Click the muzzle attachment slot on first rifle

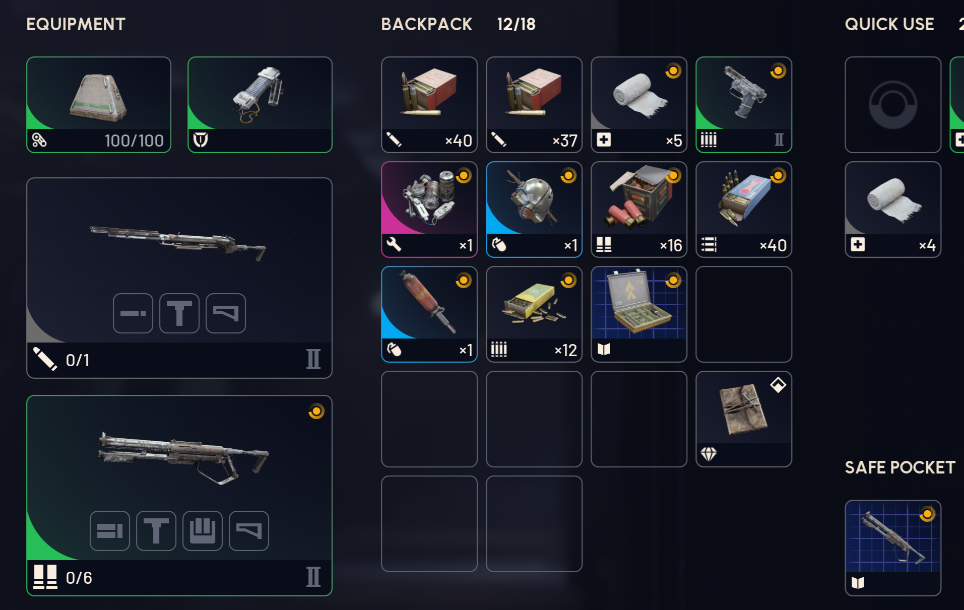[x=133, y=313]
